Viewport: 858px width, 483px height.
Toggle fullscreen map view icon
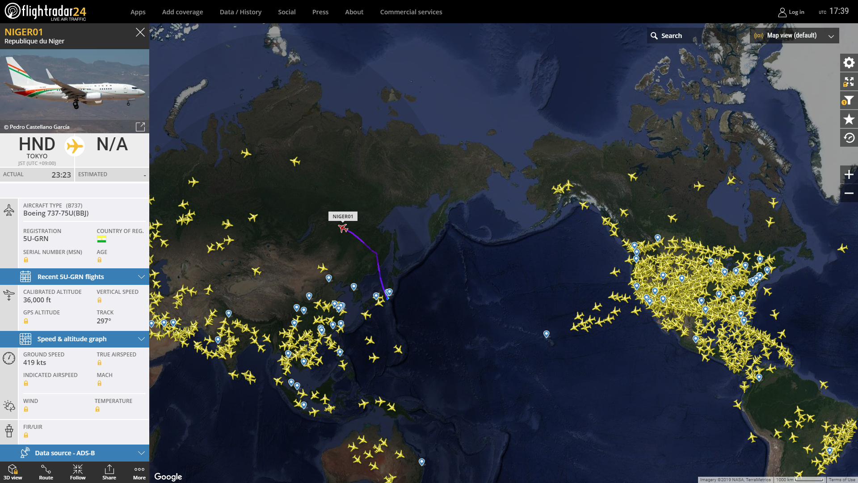(849, 81)
